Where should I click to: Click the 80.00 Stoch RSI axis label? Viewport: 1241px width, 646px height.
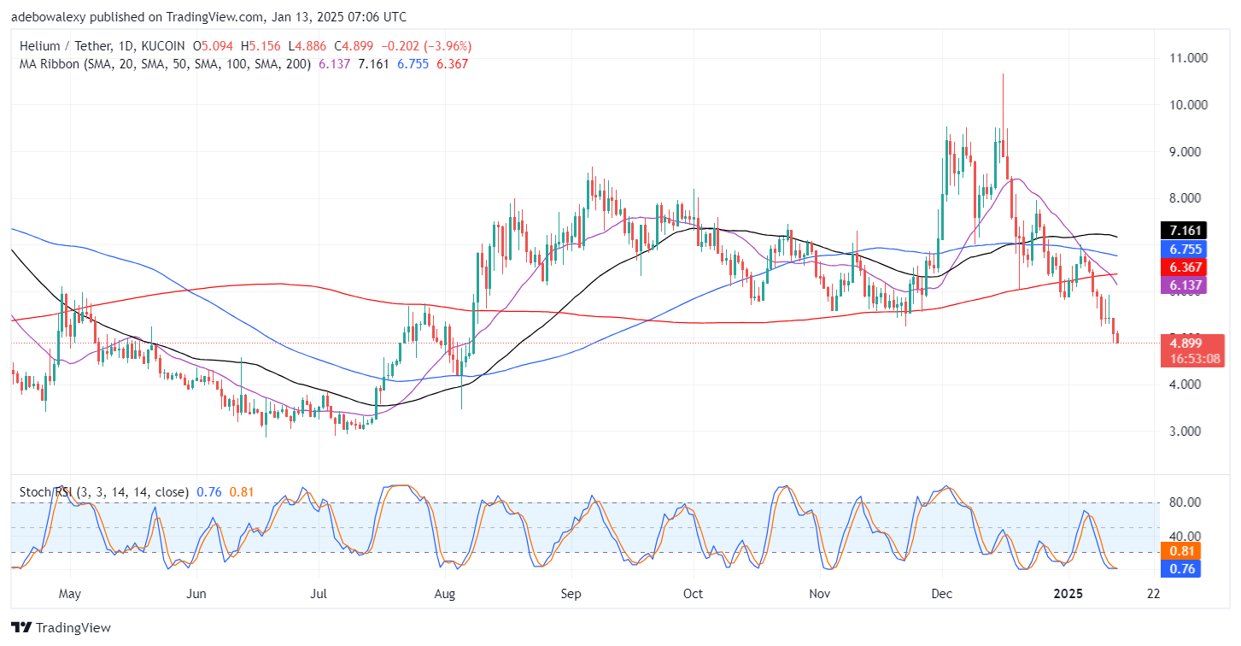tap(1185, 502)
